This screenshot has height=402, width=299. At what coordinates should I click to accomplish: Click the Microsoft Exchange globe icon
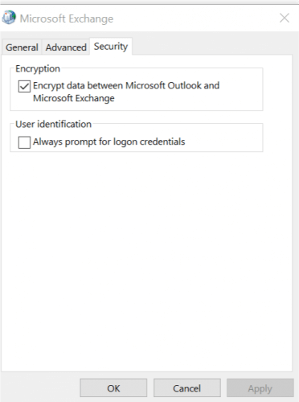coord(9,18)
